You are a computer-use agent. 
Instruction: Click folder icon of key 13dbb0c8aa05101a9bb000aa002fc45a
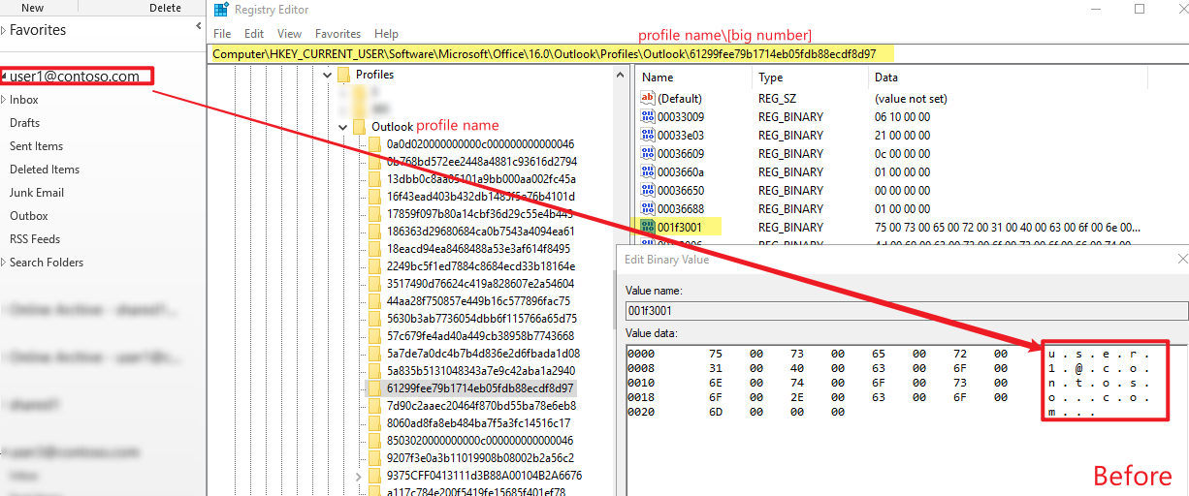point(375,179)
